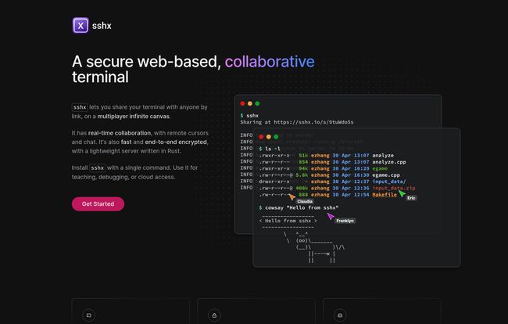This screenshot has height=324, width=508.
Task: Click the inline "sshx" code tag in the first paragraph
Action: pyautogui.click(x=80, y=107)
